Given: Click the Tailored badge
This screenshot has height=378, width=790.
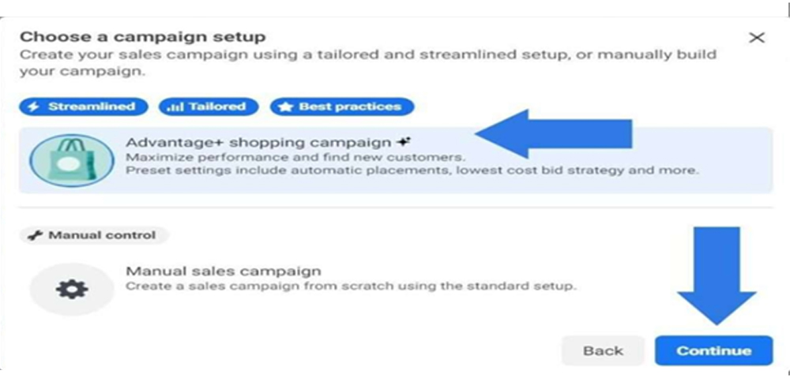Looking at the screenshot, I should (x=209, y=107).
